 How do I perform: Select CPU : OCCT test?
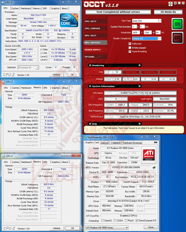[x=95, y=21]
